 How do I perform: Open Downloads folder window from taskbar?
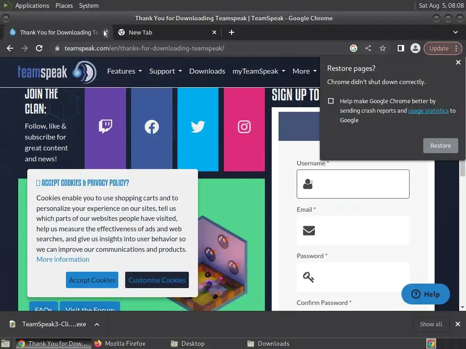click(268, 344)
